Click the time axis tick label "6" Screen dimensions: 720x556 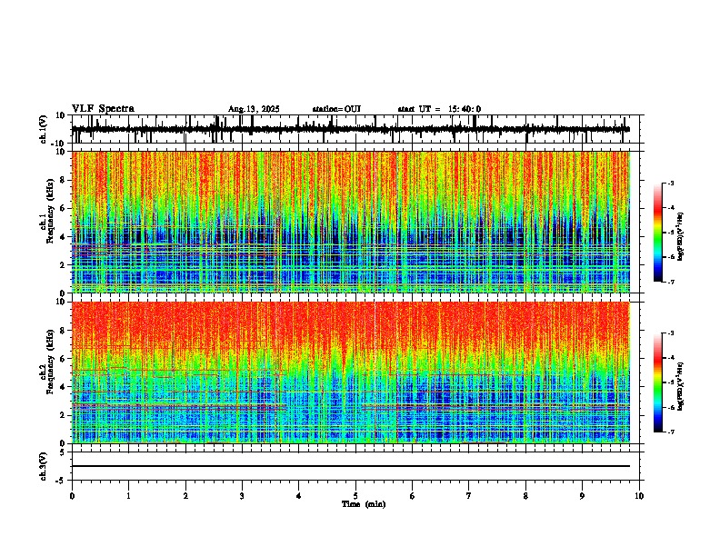(413, 496)
